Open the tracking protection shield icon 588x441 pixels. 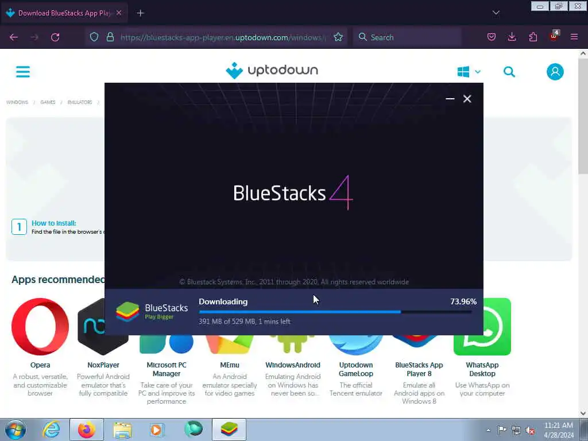tap(94, 37)
